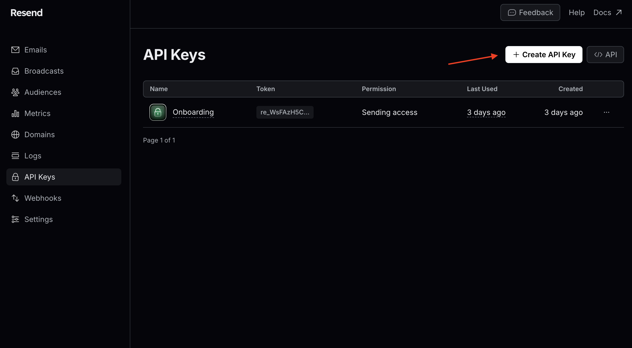632x348 pixels.
Task: Click the Feedback button in the top bar
Action: pyautogui.click(x=530, y=12)
